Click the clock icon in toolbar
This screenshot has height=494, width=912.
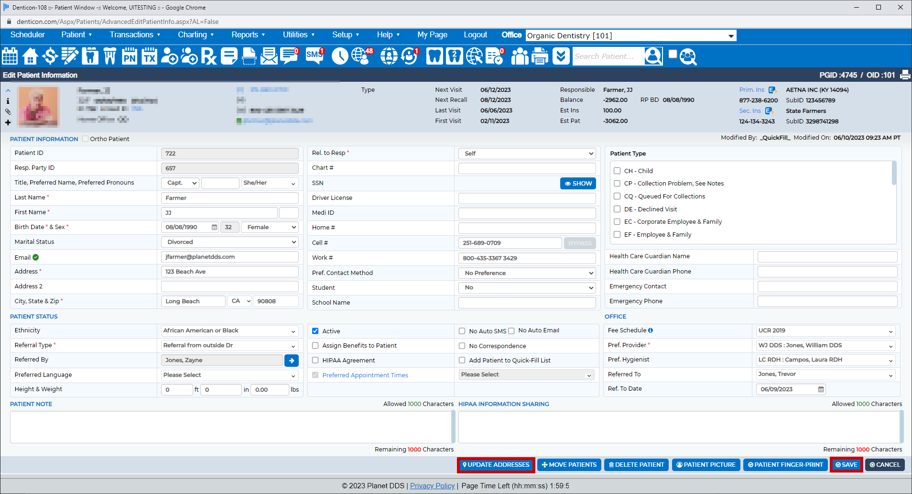pos(340,56)
